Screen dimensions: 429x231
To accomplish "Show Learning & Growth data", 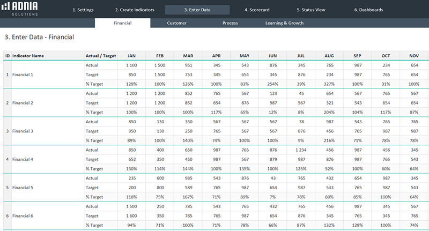I will click(x=284, y=23).
